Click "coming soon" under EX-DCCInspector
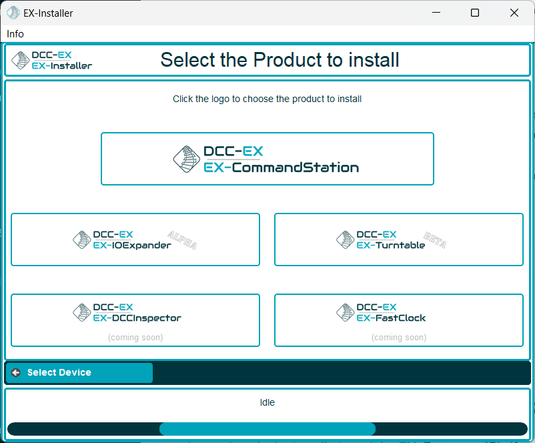The width and height of the screenshot is (535, 443). tap(135, 338)
